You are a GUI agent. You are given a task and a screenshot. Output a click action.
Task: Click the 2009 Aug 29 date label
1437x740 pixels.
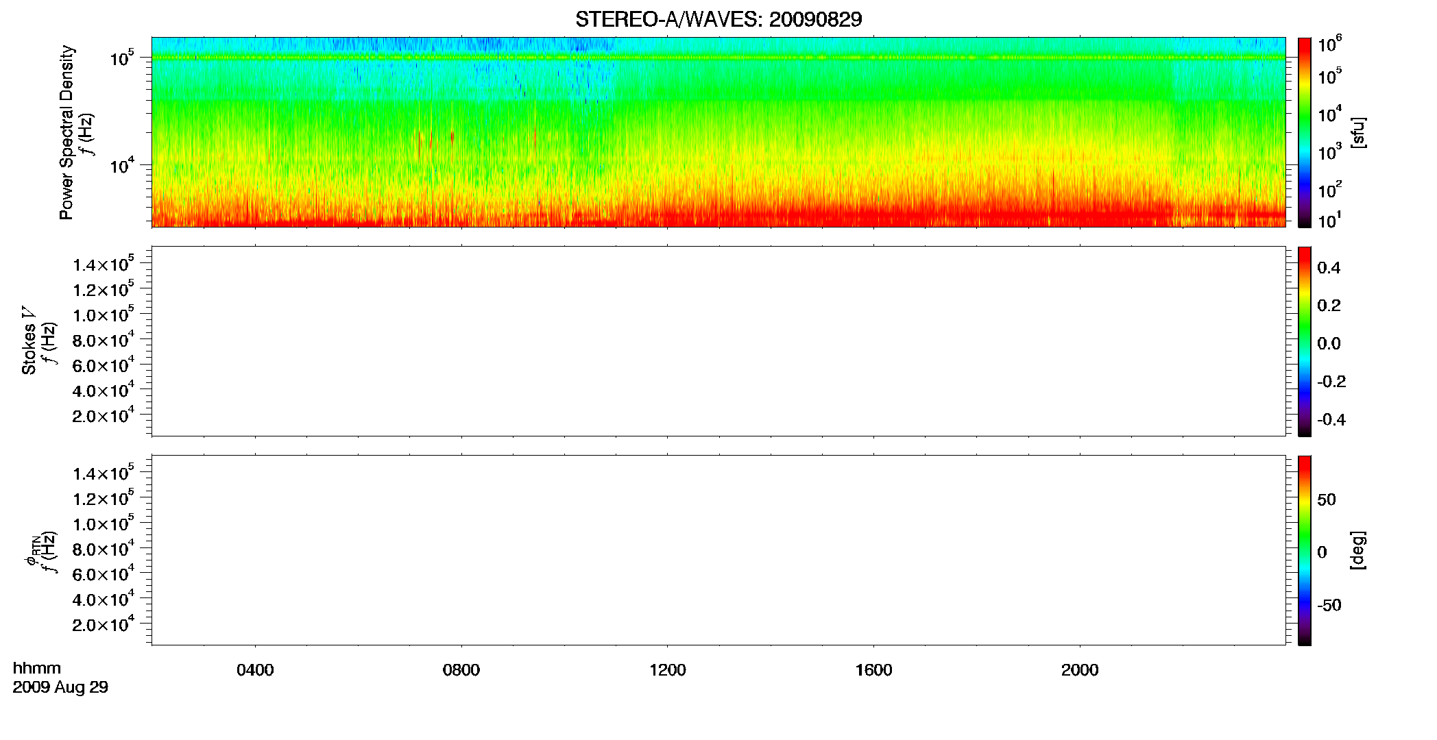pos(60,687)
